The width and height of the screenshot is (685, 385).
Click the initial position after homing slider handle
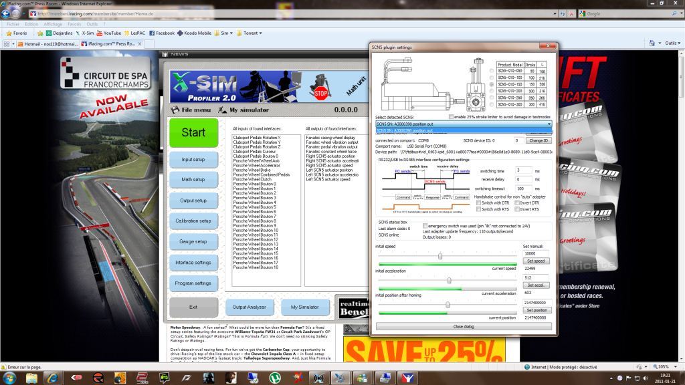pos(448,304)
